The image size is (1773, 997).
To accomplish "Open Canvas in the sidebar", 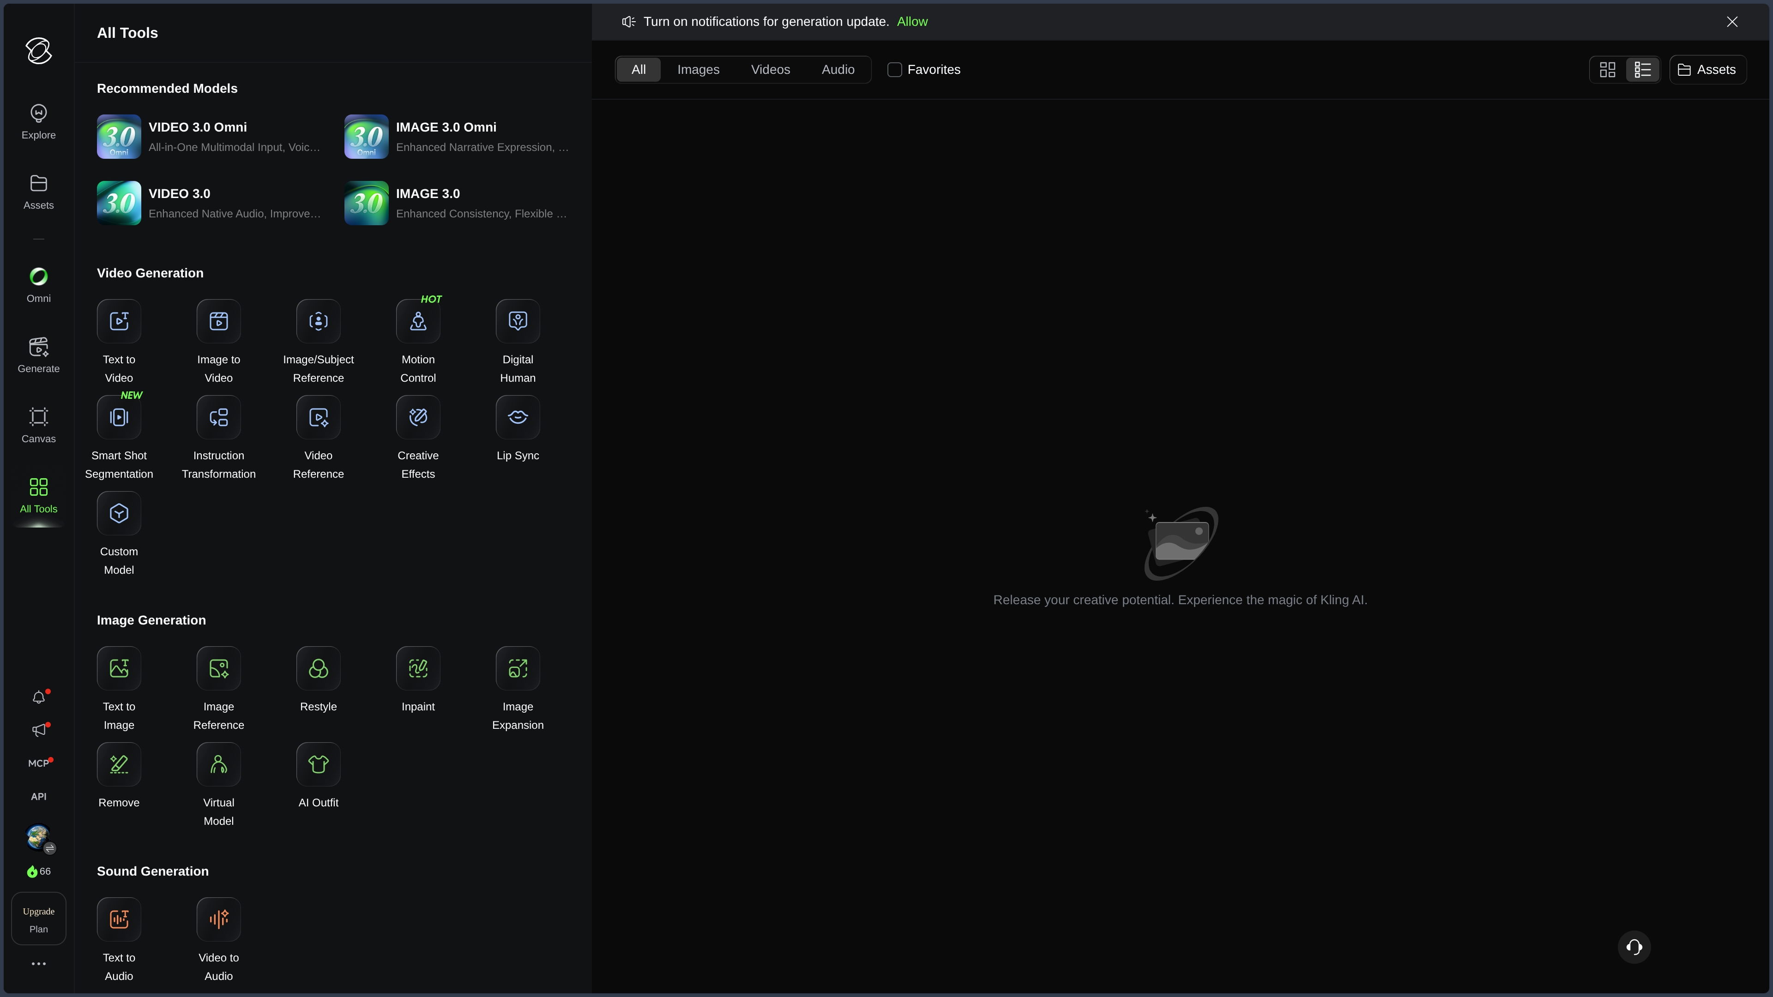I will tap(38, 426).
